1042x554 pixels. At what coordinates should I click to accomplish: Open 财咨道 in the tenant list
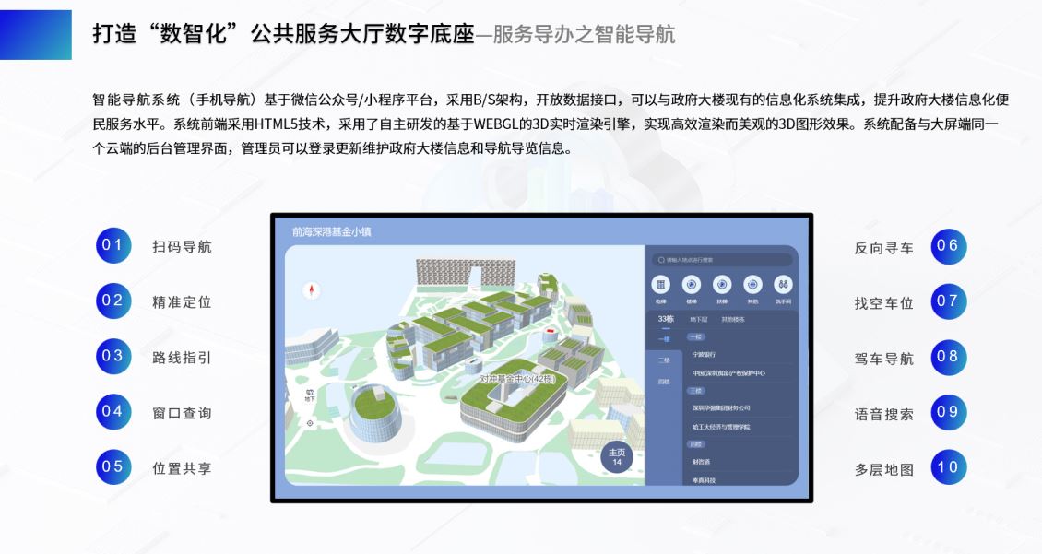click(x=701, y=462)
